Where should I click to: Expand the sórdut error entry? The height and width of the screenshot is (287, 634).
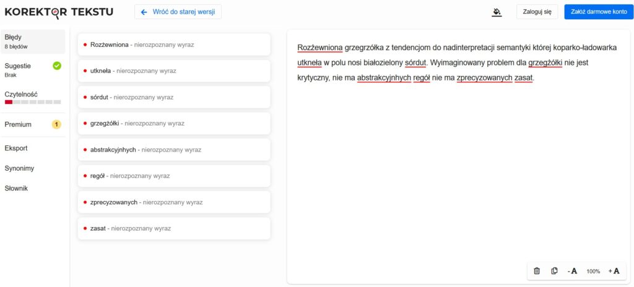(174, 97)
